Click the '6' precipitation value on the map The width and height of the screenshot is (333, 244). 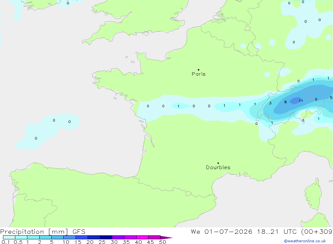coord(316,100)
